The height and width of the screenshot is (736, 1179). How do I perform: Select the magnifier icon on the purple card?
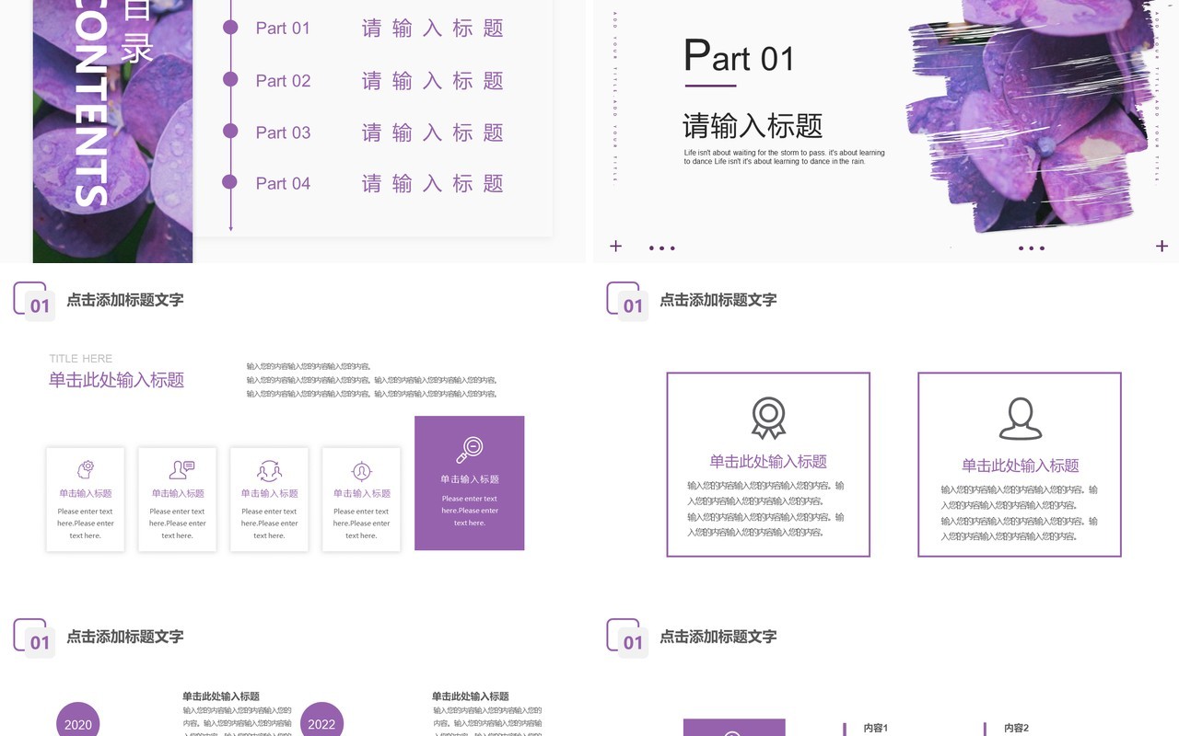[470, 450]
